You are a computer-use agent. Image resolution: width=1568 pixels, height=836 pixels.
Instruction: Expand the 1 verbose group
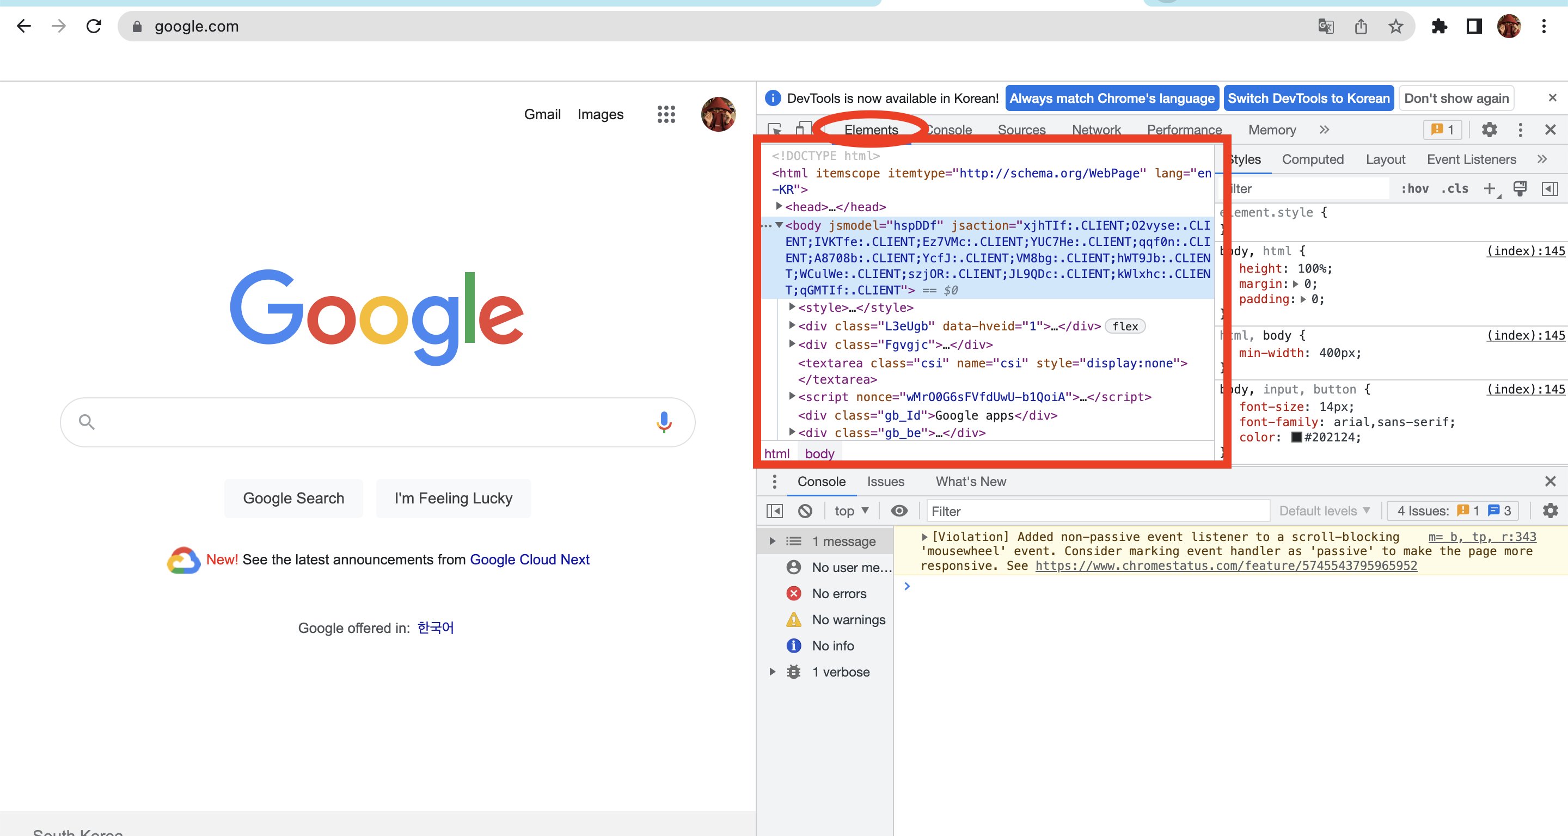tap(772, 672)
